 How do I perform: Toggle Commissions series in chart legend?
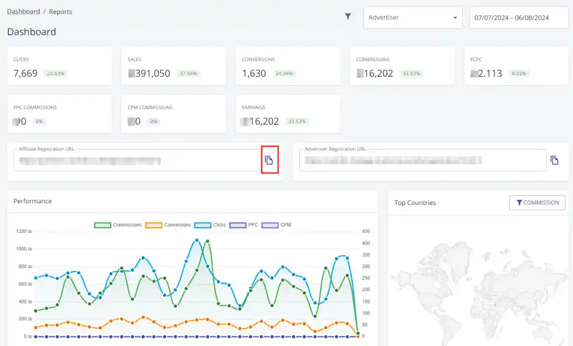tap(118, 225)
